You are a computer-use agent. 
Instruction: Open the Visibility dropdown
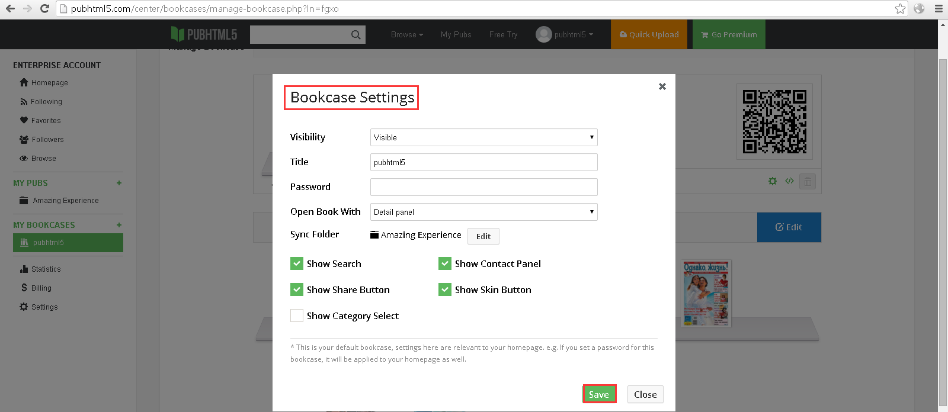coord(484,137)
